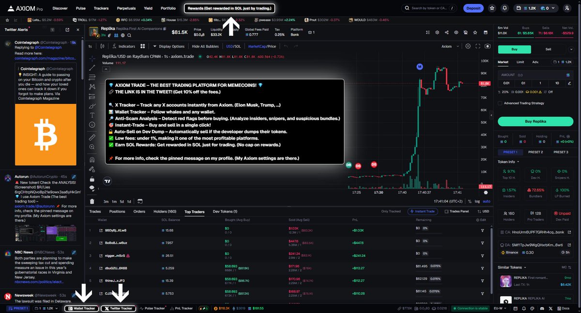The width and height of the screenshot is (581, 313).
Task: Open the user account icon
Action: click(567, 8)
